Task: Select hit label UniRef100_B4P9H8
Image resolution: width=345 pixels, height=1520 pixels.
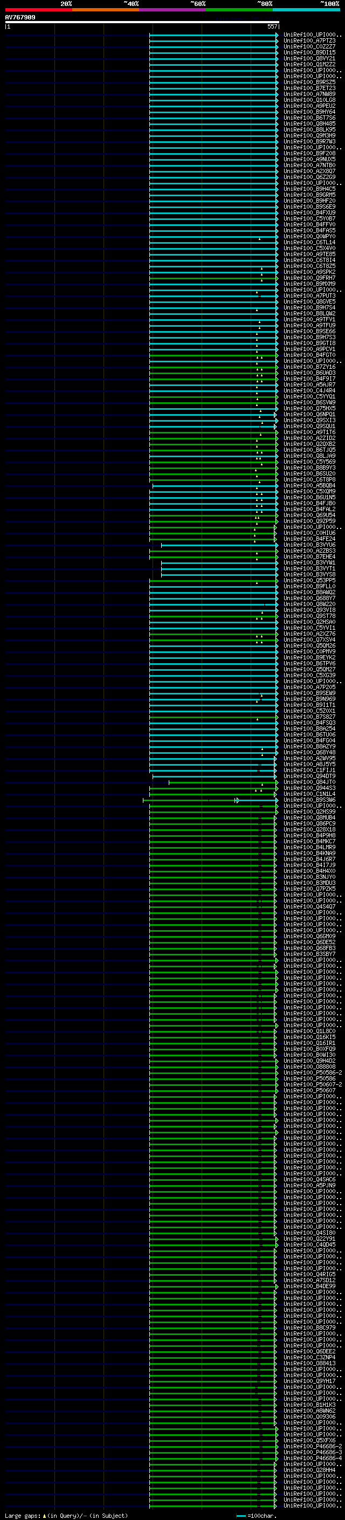Action: click(309, 836)
